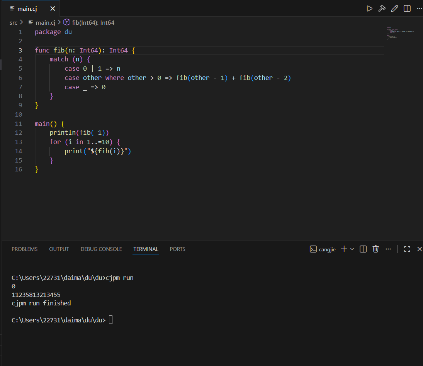423x366 pixels.
Task: Open editor More Actions ellipsis menu
Action: (420, 8)
